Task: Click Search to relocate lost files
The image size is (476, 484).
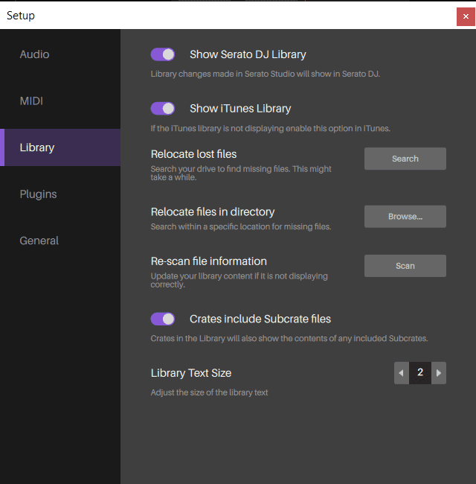Action: pos(405,159)
